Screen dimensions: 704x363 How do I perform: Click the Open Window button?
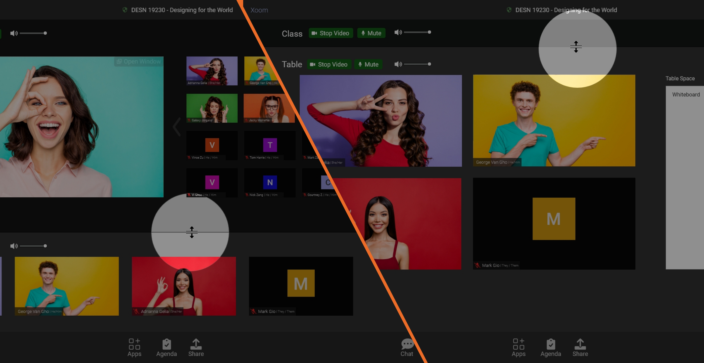click(x=139, y=61)
